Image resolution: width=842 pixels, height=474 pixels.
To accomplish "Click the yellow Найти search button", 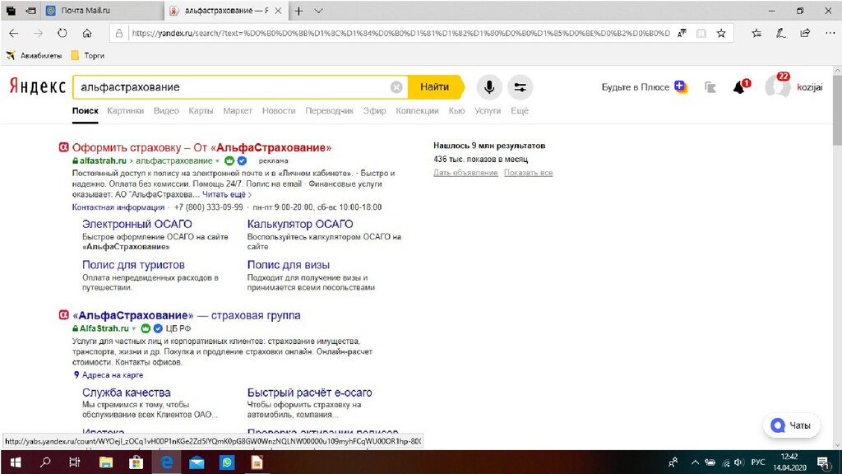I will point(435,87).
